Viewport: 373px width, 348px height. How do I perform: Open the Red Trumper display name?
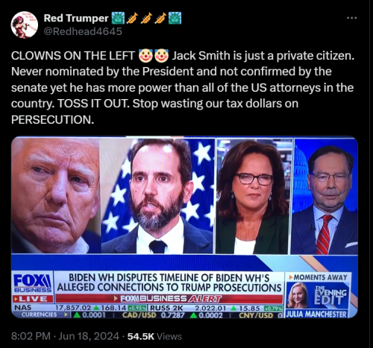(x=76, y=18)
